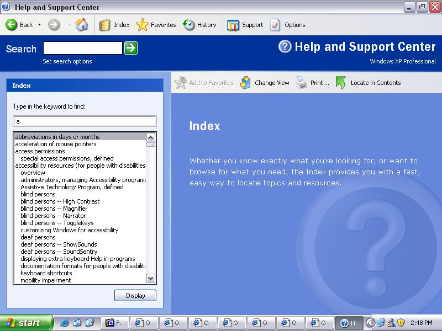Click the Display button

tap(135, 296)
